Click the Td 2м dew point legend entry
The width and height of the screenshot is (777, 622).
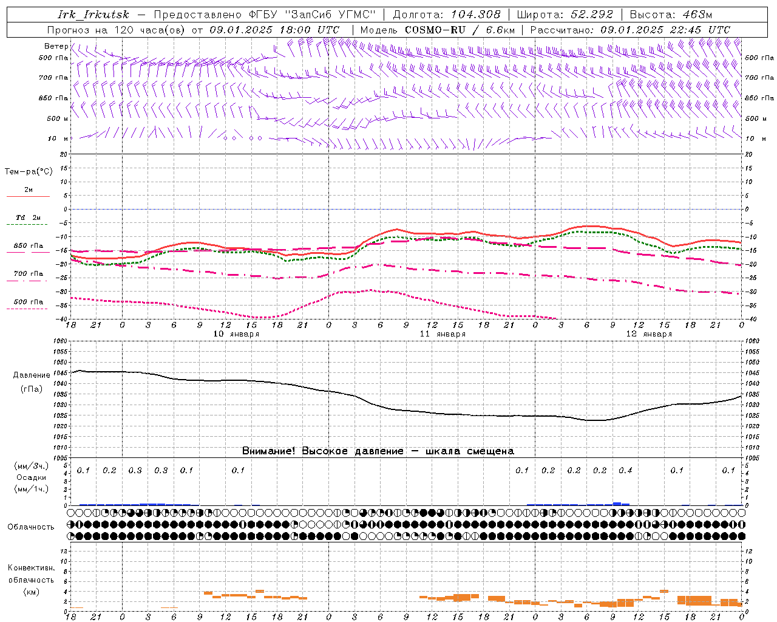point(29,217)
